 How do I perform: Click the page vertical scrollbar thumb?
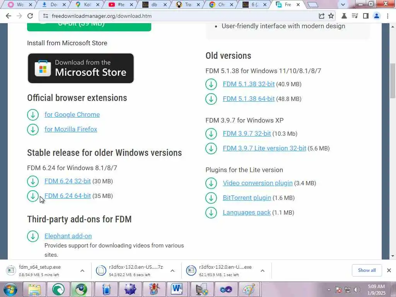coord(393,80)
